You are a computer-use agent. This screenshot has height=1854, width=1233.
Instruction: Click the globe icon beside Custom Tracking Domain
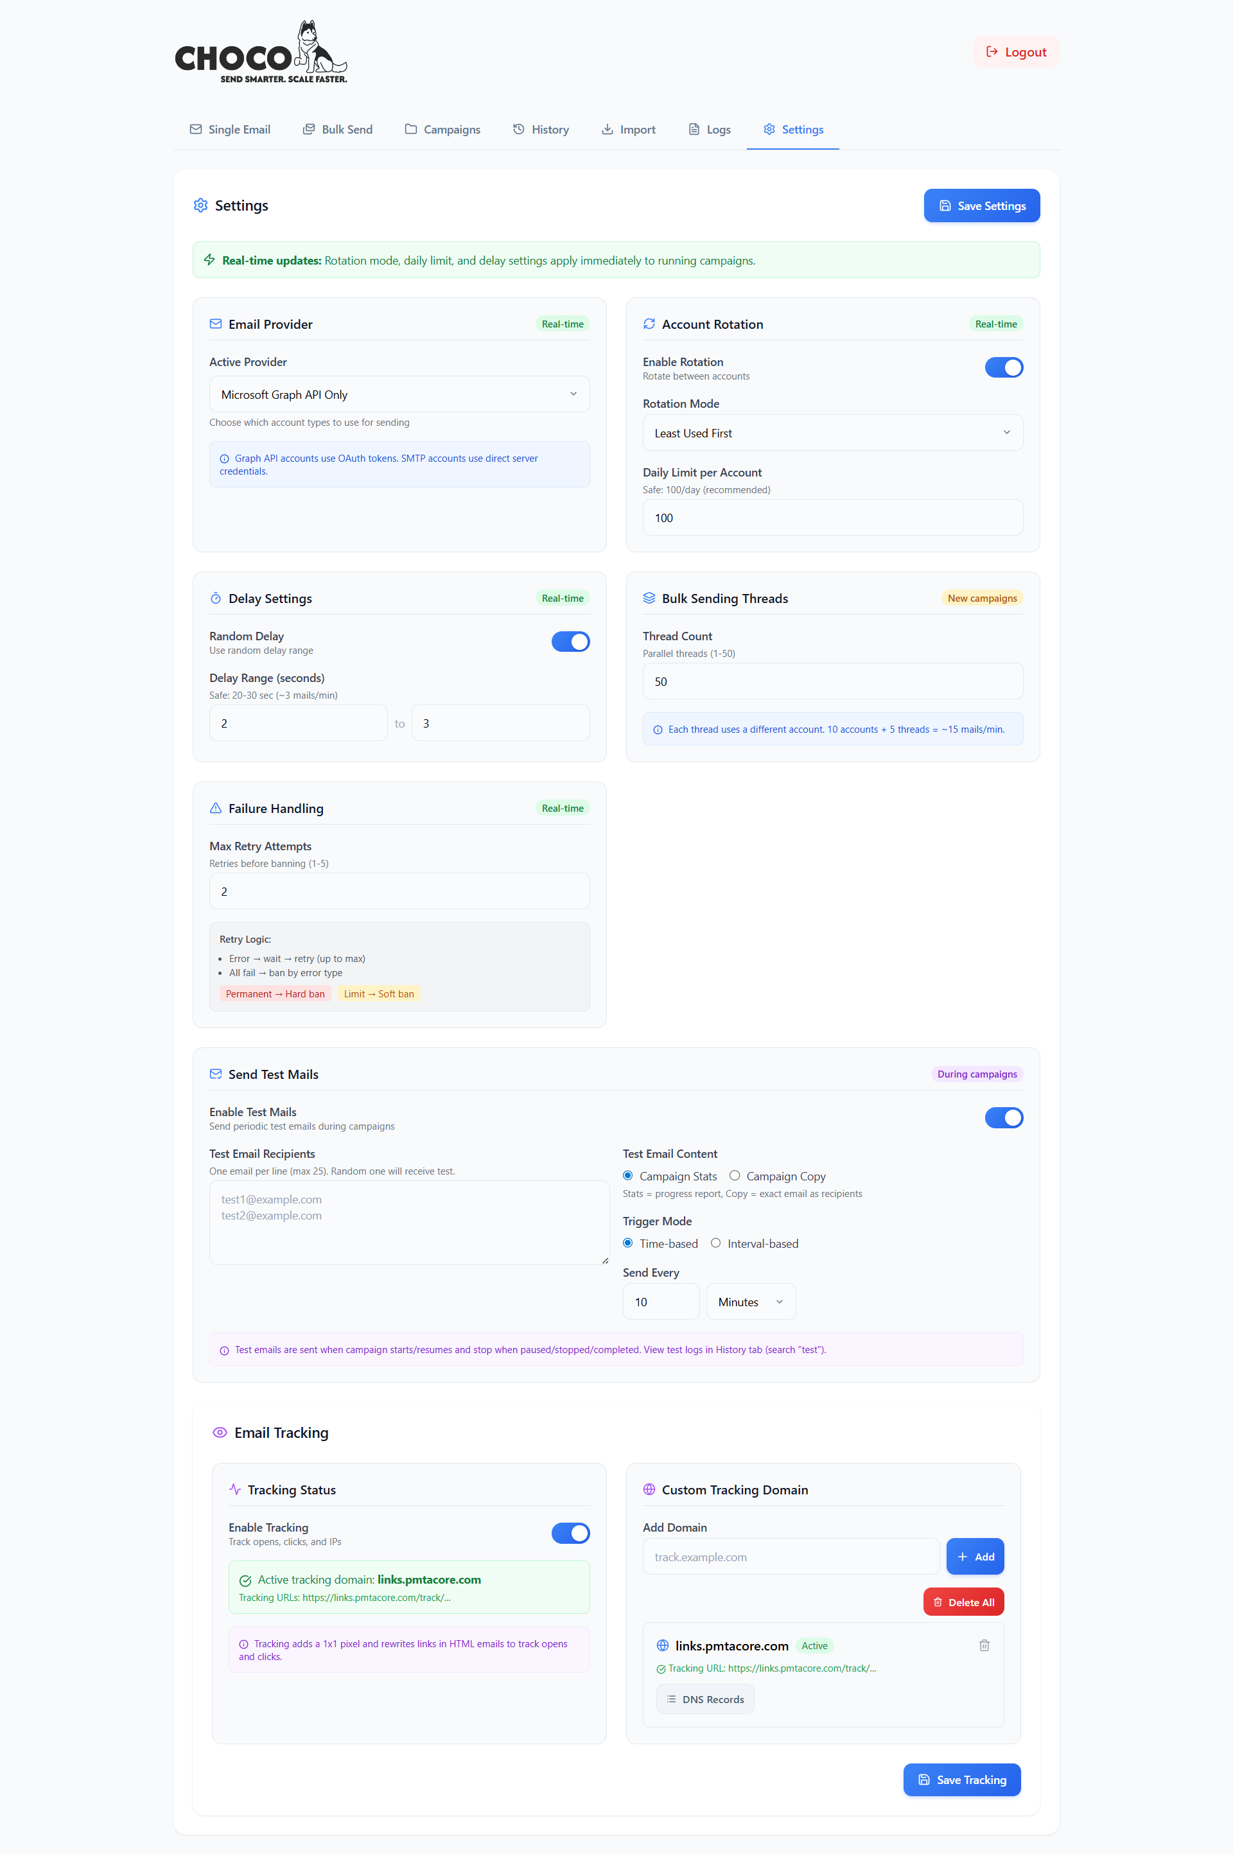(649, 1489)
